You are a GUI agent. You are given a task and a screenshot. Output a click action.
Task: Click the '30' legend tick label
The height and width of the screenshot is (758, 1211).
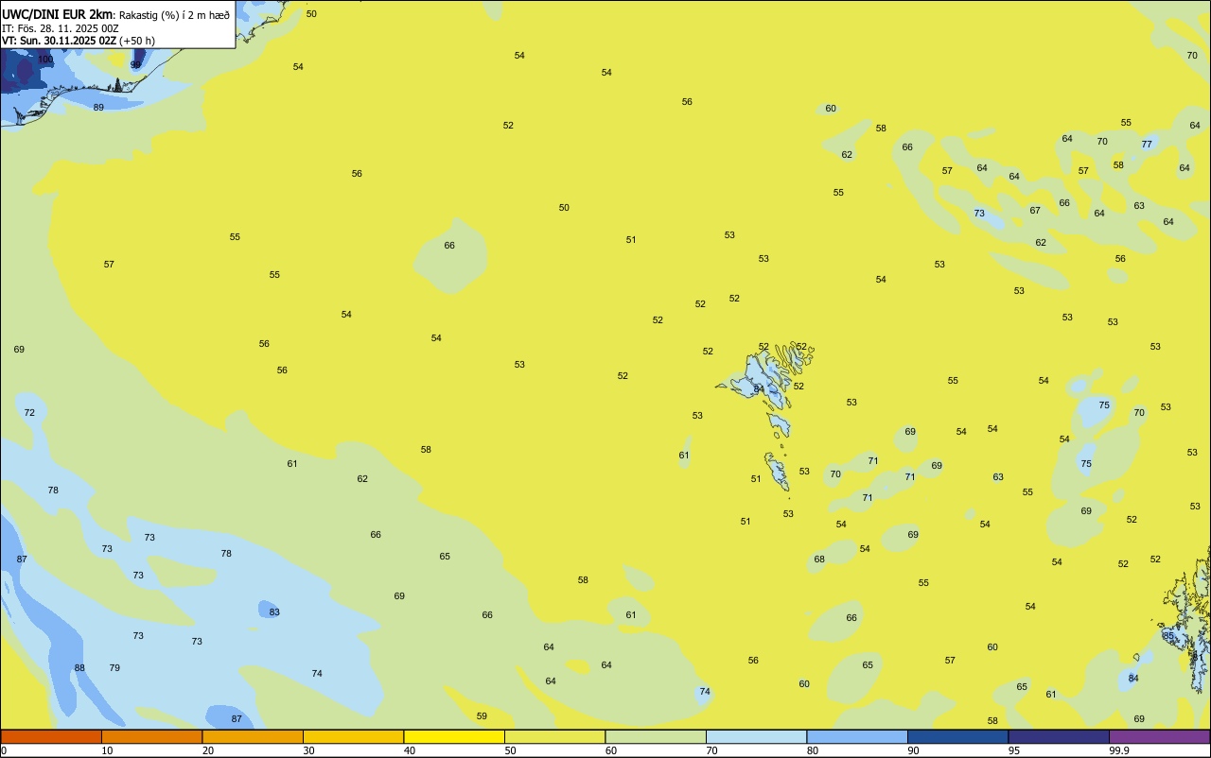click(x=308, y=750)
